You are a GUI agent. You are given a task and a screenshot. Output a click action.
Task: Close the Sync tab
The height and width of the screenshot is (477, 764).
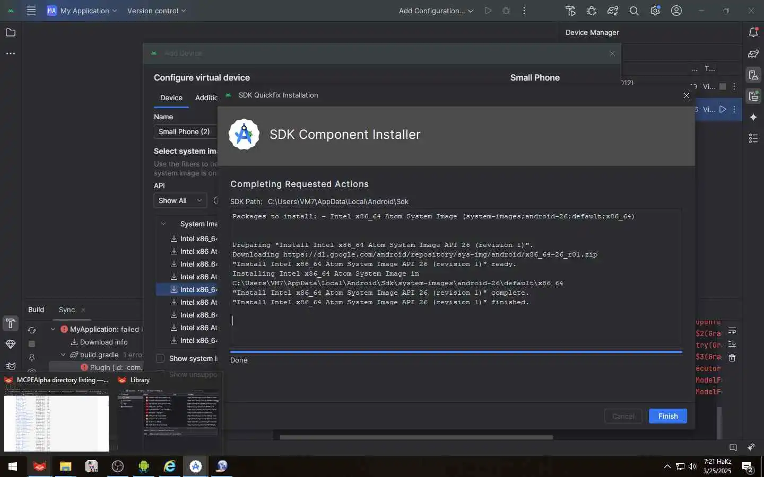[83, 310]
